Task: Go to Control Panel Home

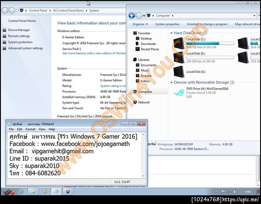Action: tap(22, 21)
